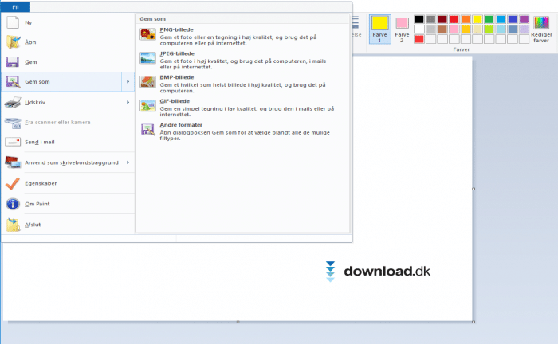Click the Om Paint info icon
This screenshot has width=558, height=344.
13,204
